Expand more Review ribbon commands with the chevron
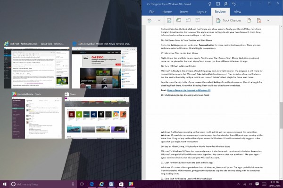The image size is (283, 188). click(x=268, y=20)
